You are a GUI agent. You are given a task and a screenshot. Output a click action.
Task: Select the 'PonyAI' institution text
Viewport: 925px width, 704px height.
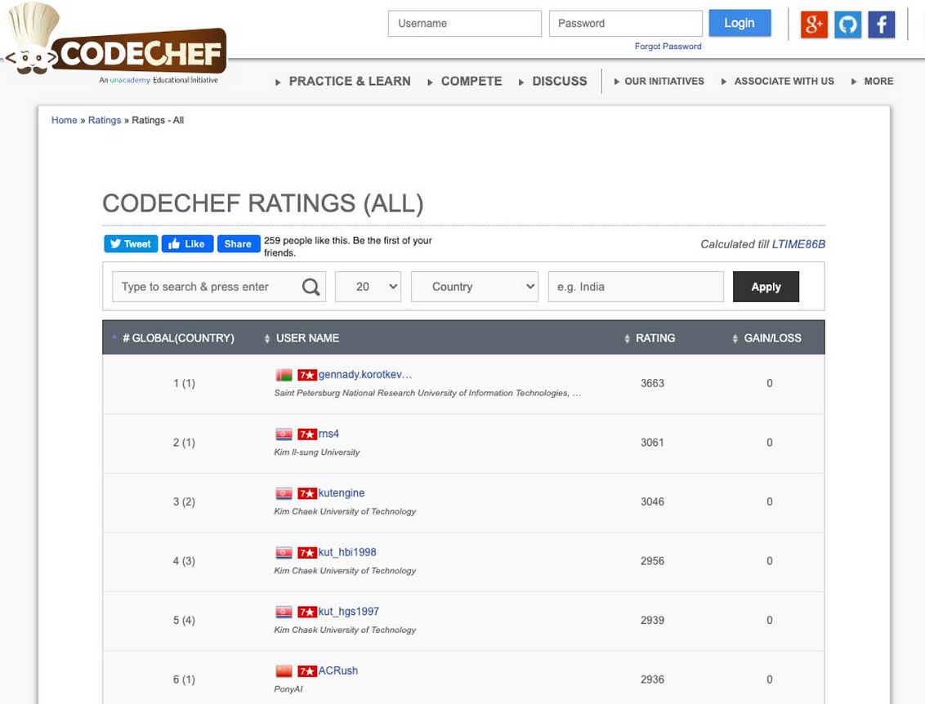pos(288,689)
